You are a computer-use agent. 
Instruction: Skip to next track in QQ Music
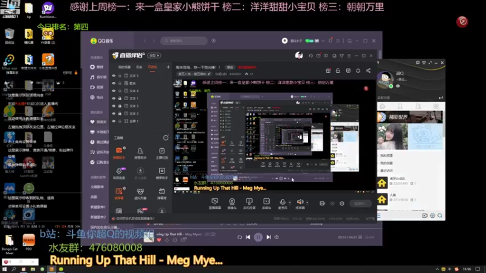(269, 237)
